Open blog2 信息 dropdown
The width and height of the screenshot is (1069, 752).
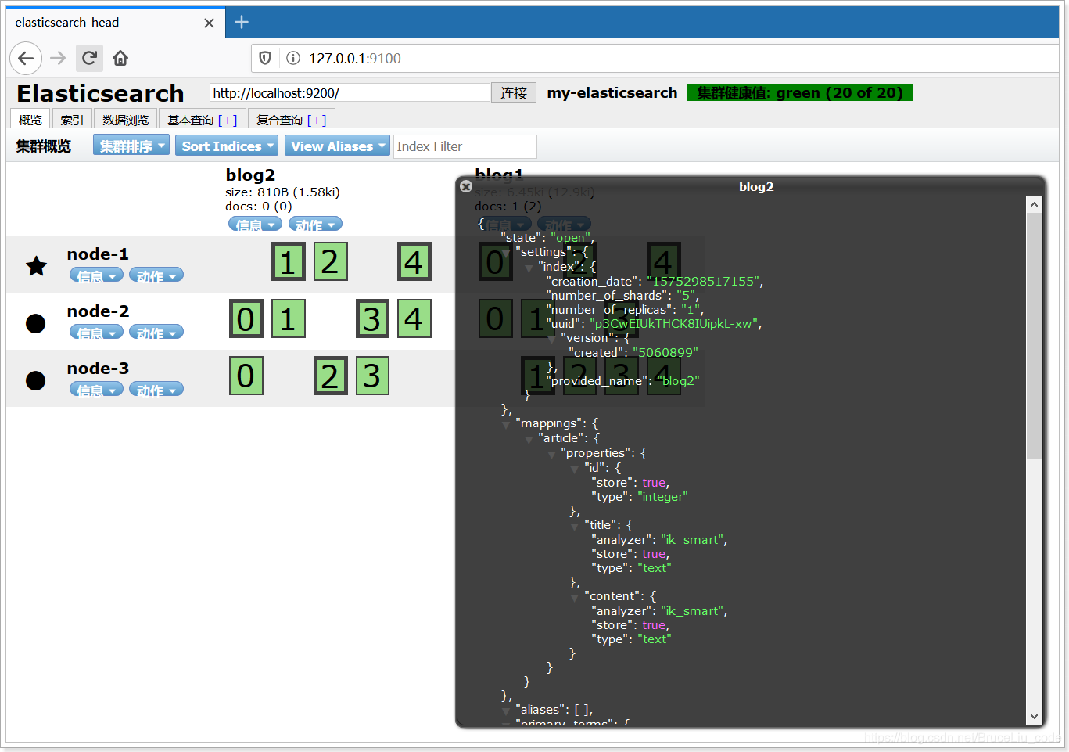[x=255, y=225]
